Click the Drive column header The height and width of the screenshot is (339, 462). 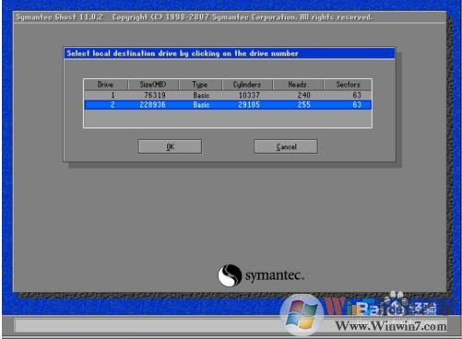pyautogui.click(x=106, y=85)
